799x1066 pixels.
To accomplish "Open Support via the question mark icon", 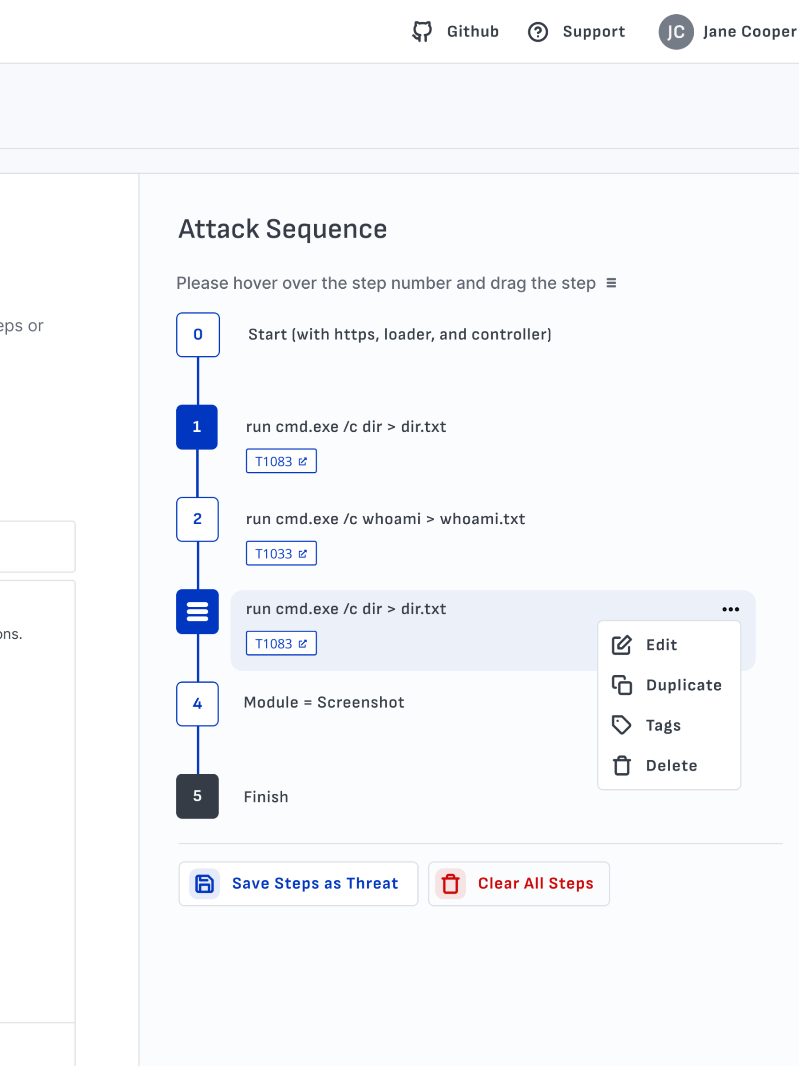I will tap(538, 32).
